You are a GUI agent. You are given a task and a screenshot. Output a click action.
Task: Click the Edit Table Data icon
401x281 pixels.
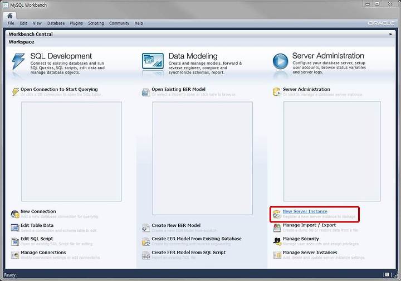pos(15,227)
